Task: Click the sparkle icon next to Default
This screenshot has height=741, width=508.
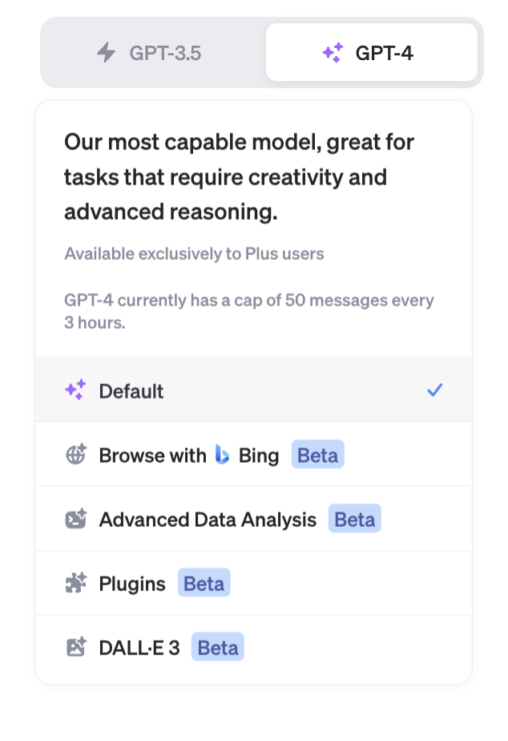Action: pos(75,391)
